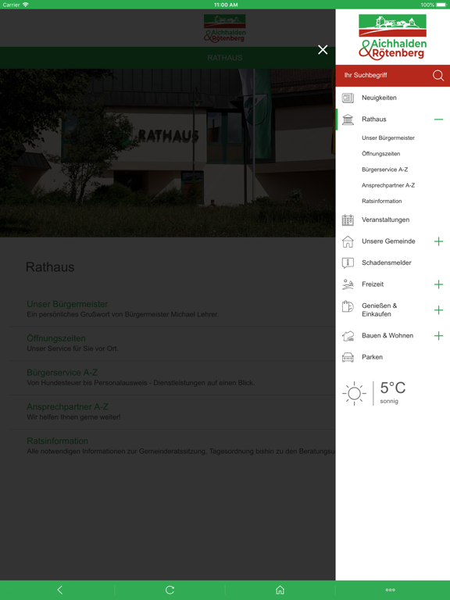
Task: Open Ratsinformation submenu item
Action: pos(381,201)
